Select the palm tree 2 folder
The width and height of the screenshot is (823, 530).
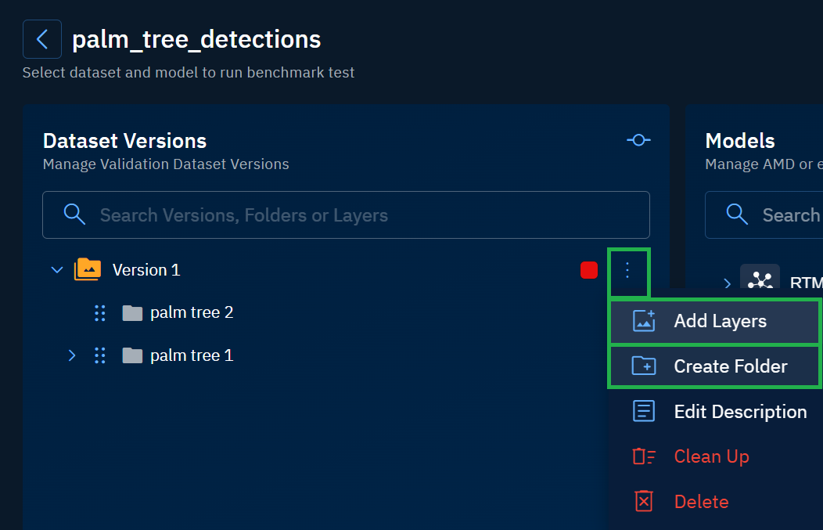coord(191,313)
